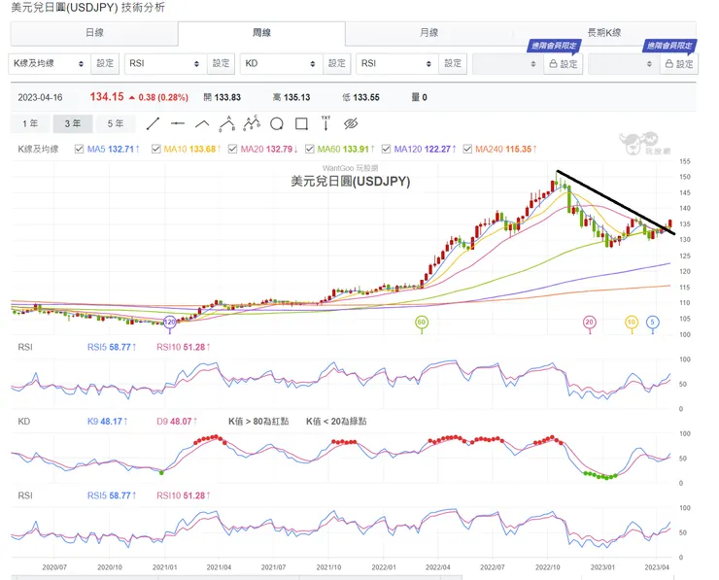Toggle the MA120 moving average checkbox
The image size is (719, 580).
[x=386, y=149]
